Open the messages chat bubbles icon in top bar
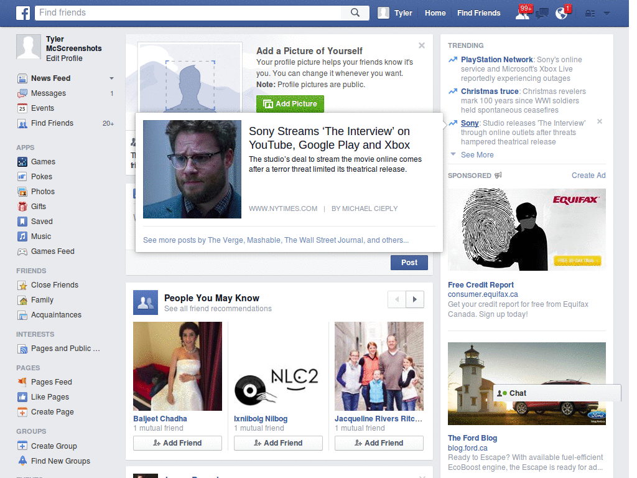This screenshot has height=478, width=637. point(542,14)
